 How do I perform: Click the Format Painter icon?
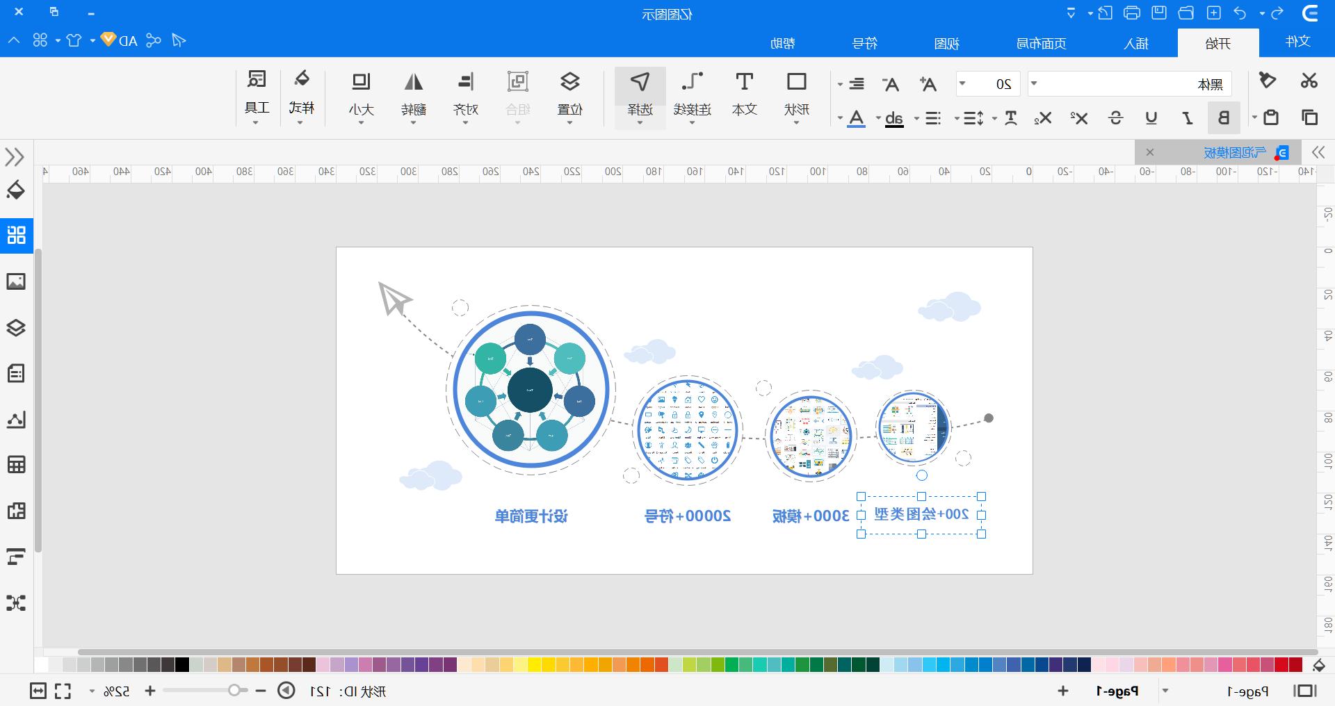pos(1268,81)
